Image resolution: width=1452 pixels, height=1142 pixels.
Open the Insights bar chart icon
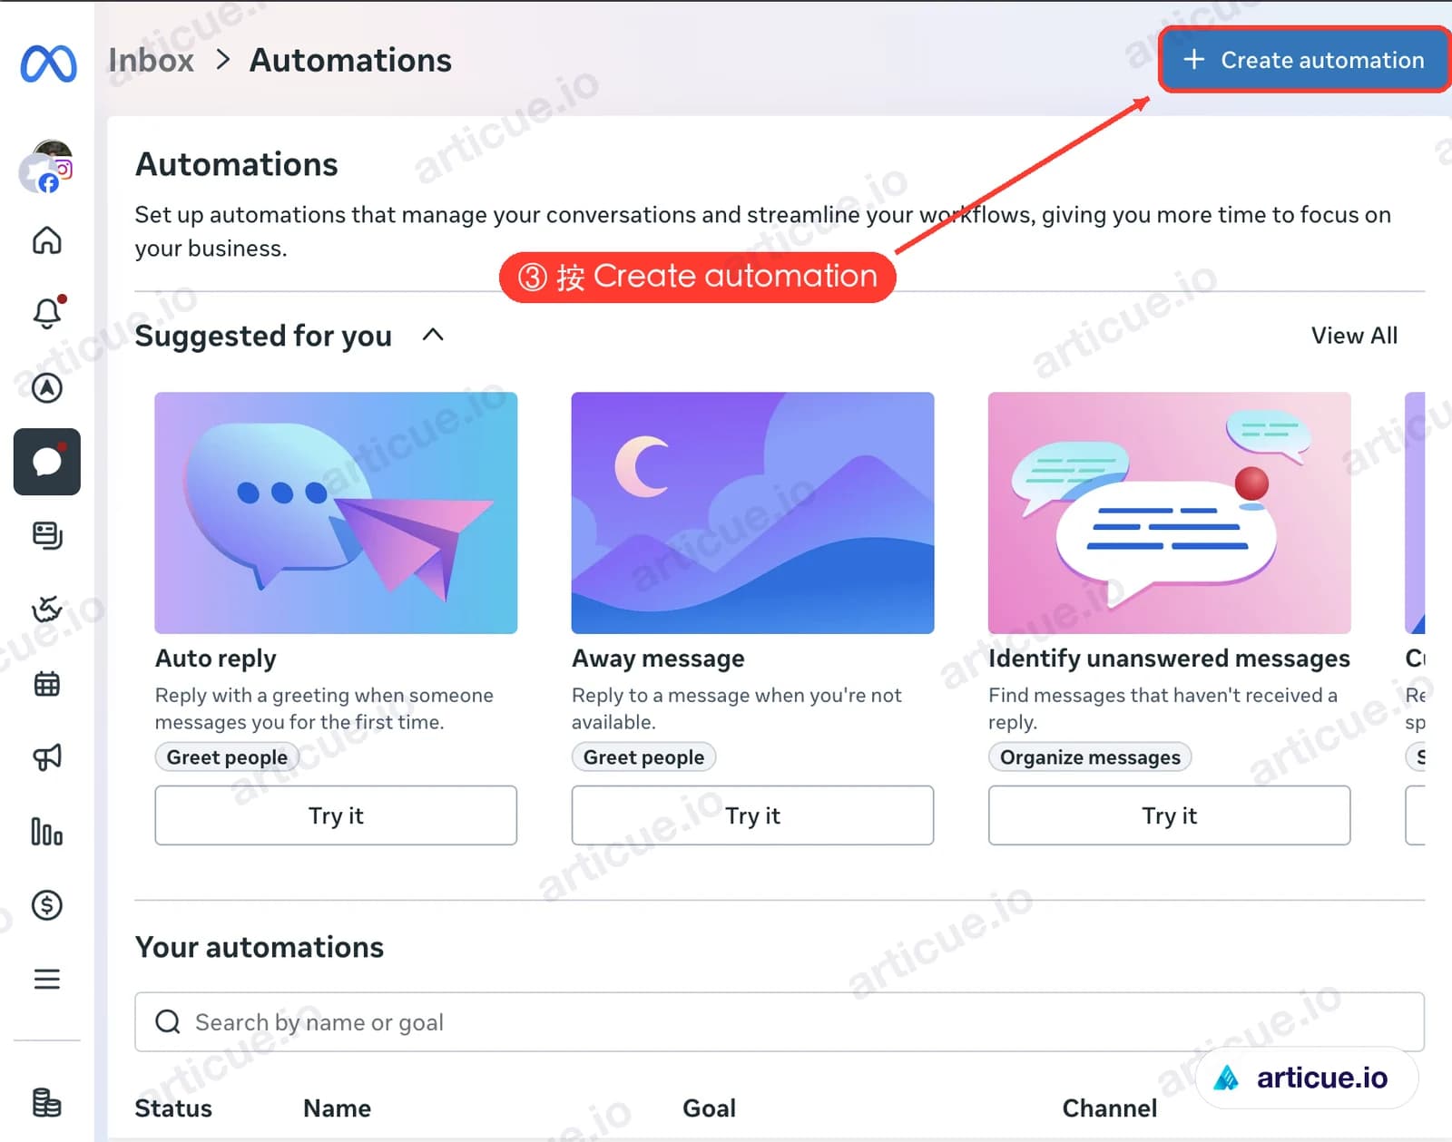click(47, 831)
